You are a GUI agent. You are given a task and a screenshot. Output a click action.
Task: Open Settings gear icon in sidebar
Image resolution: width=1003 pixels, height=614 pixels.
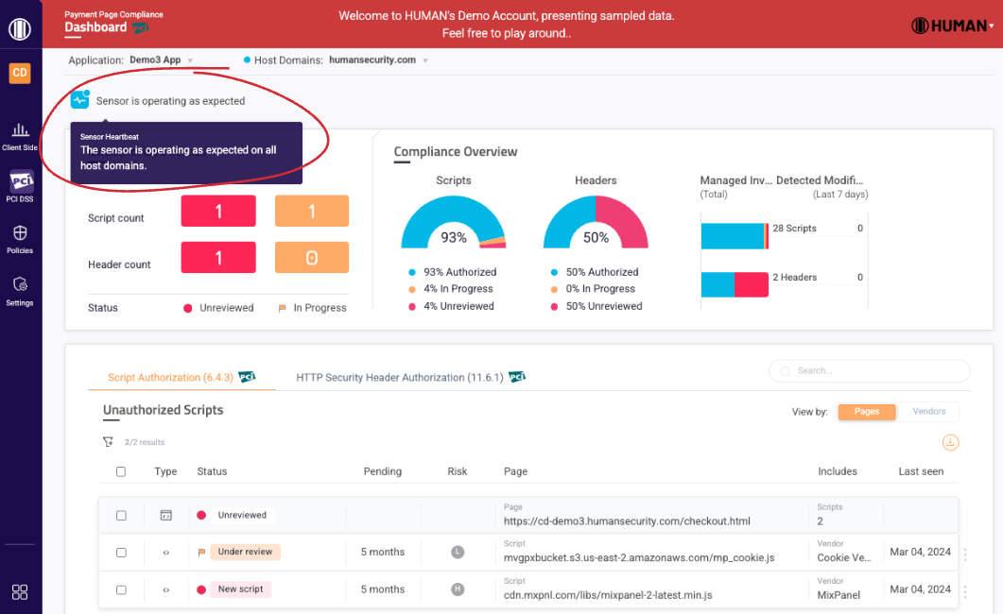pyautogui.click(x=20, y=284)
